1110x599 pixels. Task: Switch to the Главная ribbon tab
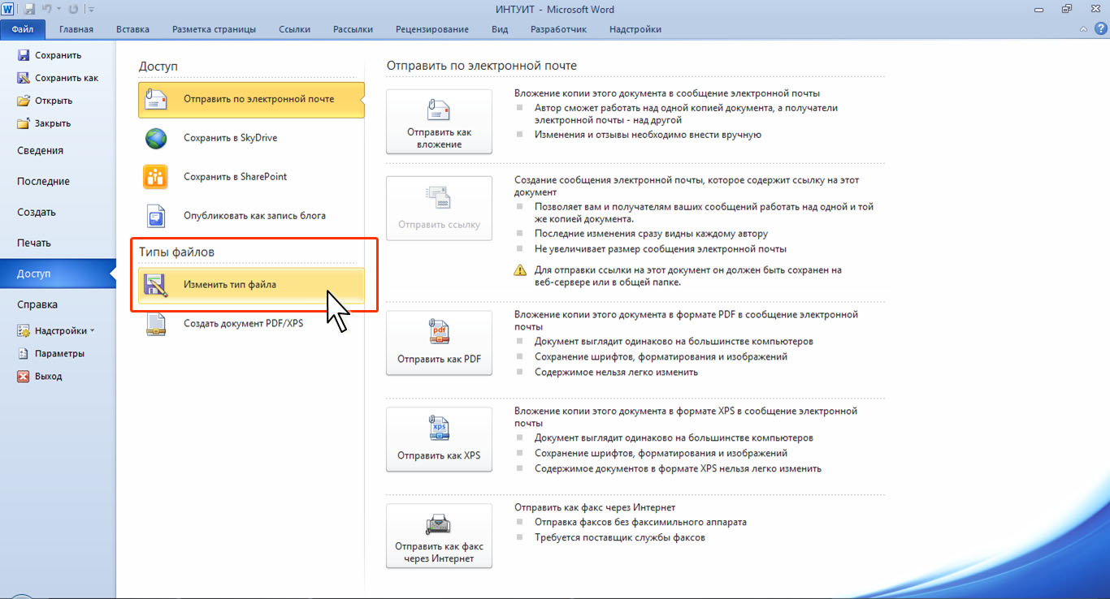coord(76,29)
